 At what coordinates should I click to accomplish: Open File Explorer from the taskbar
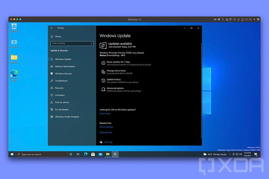pyautogui.click(x=108, y=154)
